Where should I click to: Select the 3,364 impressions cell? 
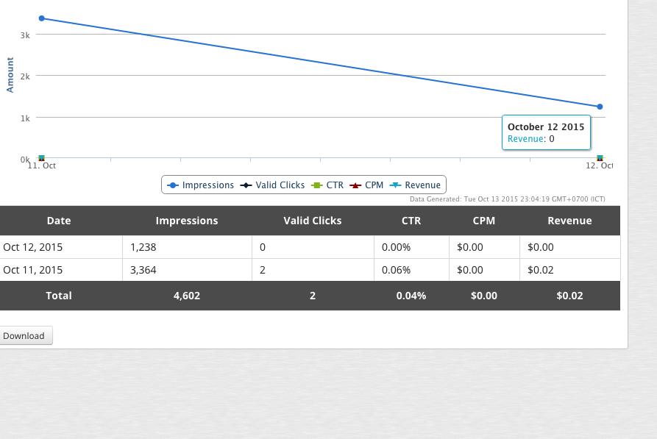click(143, 270)
